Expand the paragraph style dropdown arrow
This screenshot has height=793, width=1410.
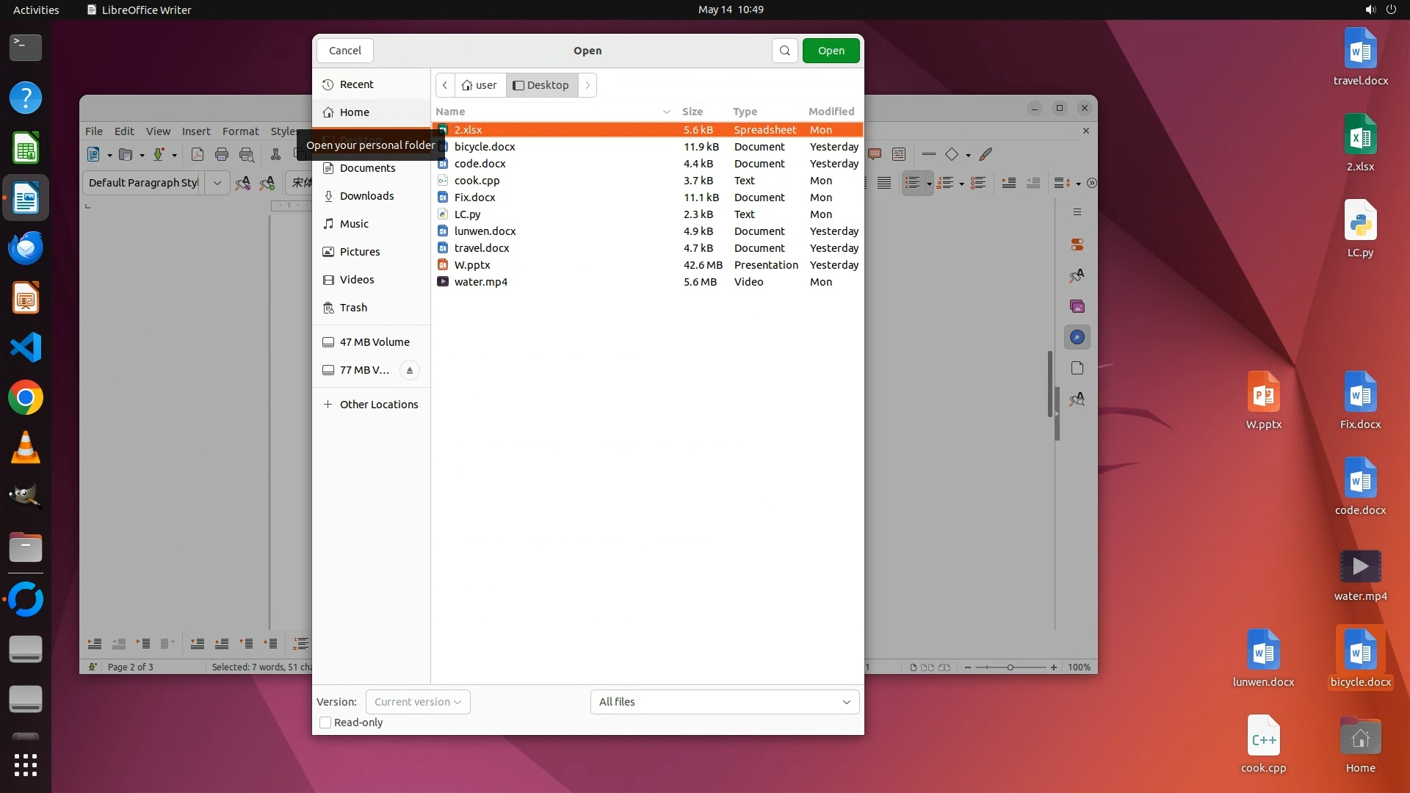[x=217, y=183]
